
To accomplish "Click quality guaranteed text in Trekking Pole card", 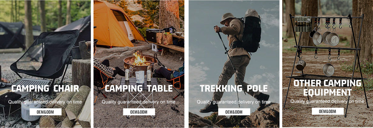I will pos(234,102).
